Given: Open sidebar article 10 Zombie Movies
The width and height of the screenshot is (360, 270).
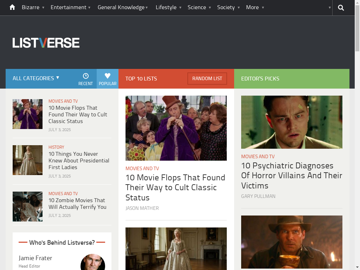Looking at the screenshot, I should tap(77, 204).
